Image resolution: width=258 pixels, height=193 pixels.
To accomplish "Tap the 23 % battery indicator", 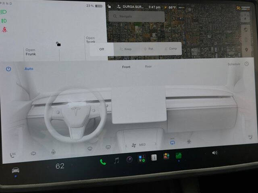I will [x=94, y=6].
